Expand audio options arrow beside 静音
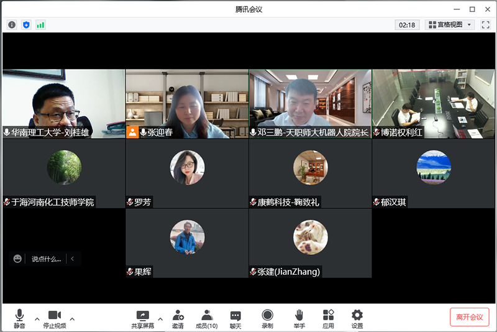The width and height of the screenshot is (497, 332). [x=37, y=319]
